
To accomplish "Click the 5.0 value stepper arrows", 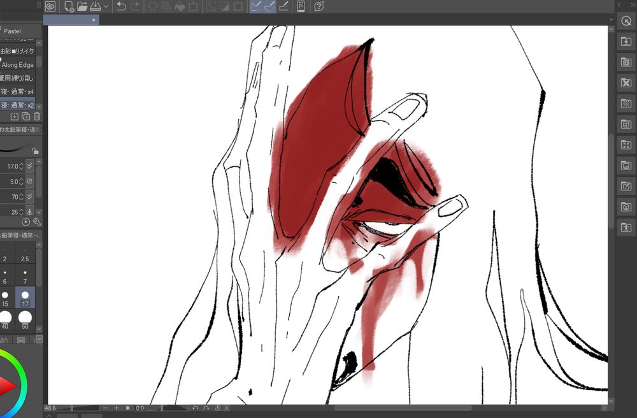I will [21, 182].
